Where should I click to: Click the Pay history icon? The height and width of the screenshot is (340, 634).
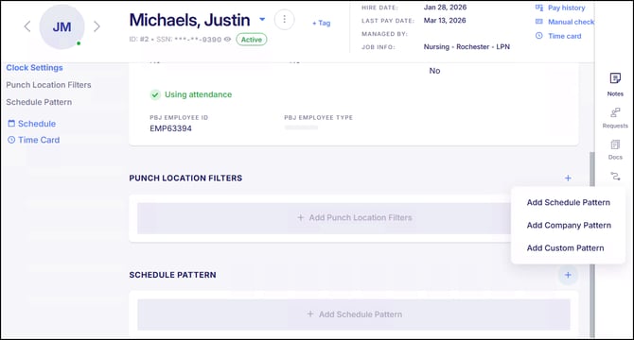click(539, 8)
